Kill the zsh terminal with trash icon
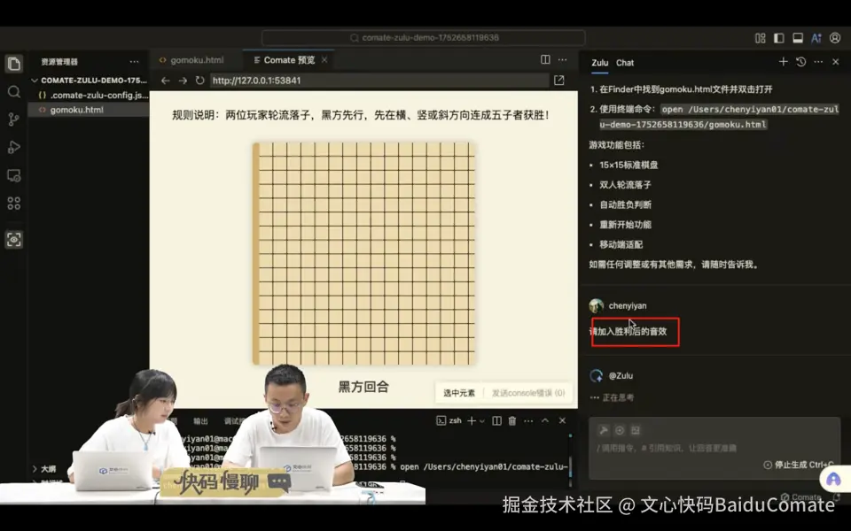The width and height of the screenshot is (851, 531). 512,421
